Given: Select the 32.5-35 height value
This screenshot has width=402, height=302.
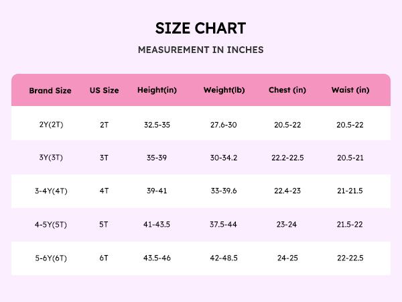Looking at the screenshot, I should click(157, 125).
